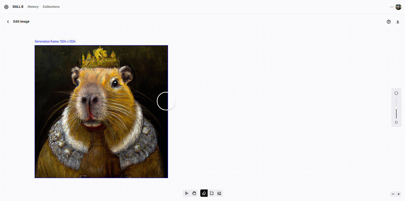The width and height of the screenshot is (405, 201).
Task: Zoom out with the minus button
Action: [x=393, y=194]
